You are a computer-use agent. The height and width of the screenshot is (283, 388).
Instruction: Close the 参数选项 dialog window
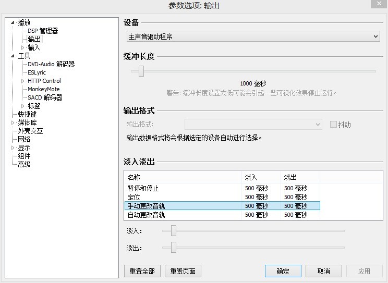(379, 4)
